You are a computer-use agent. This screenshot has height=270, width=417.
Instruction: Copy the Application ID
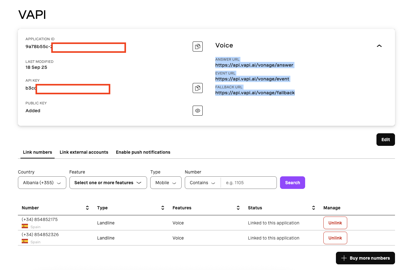pos(197,47)
